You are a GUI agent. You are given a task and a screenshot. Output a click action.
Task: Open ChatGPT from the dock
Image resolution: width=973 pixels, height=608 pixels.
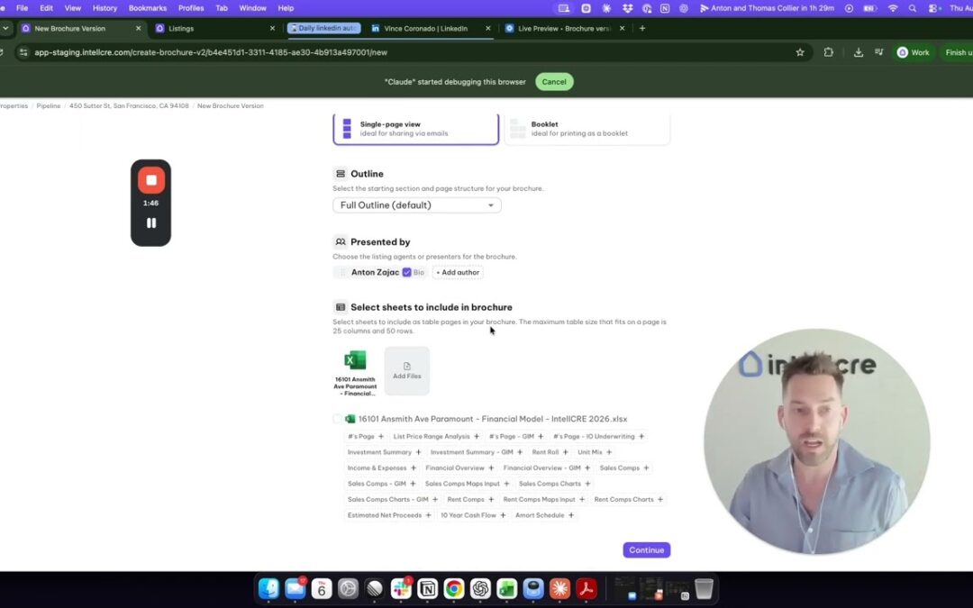click(x=480, y=588)
